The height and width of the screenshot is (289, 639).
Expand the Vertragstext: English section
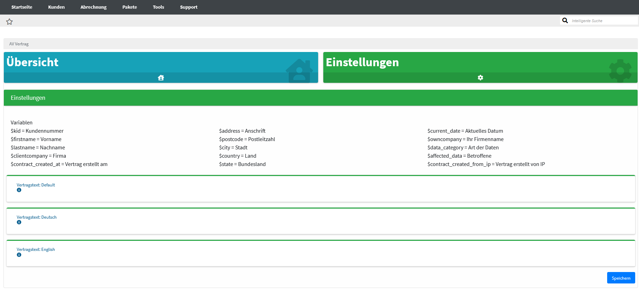point(36,249)
